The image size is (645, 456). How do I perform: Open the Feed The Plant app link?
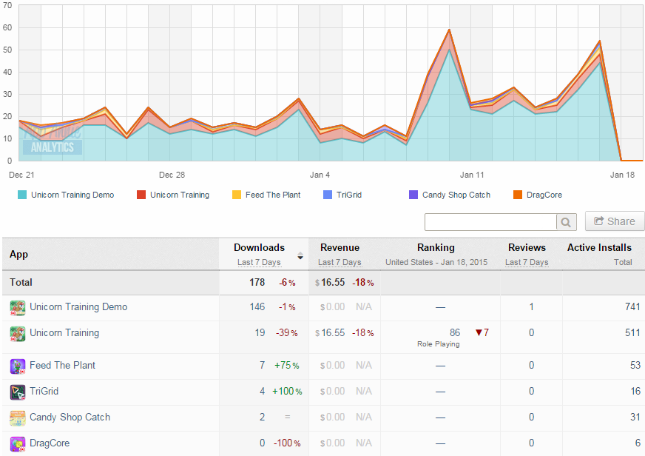(63, 366)
